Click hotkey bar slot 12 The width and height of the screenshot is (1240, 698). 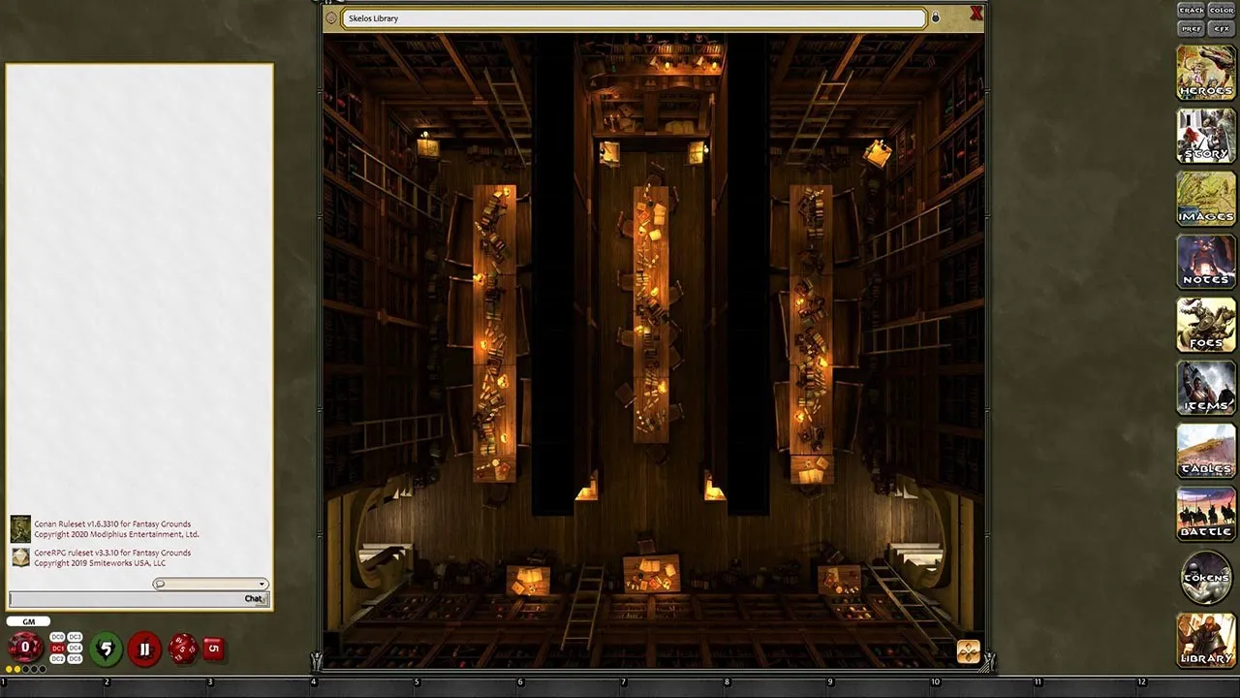click(x=1191, y=686)
